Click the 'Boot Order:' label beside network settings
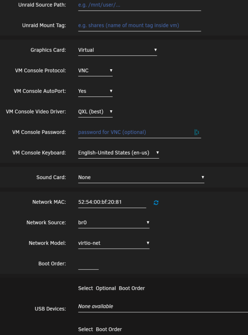The image size is (248, 335). pos(52,264)
